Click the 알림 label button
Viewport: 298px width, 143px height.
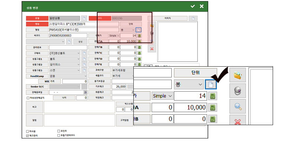point(35,120)
